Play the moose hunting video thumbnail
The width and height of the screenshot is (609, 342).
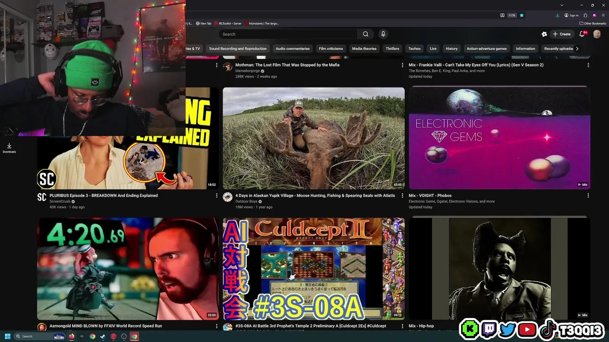click(x=314, y=138)
